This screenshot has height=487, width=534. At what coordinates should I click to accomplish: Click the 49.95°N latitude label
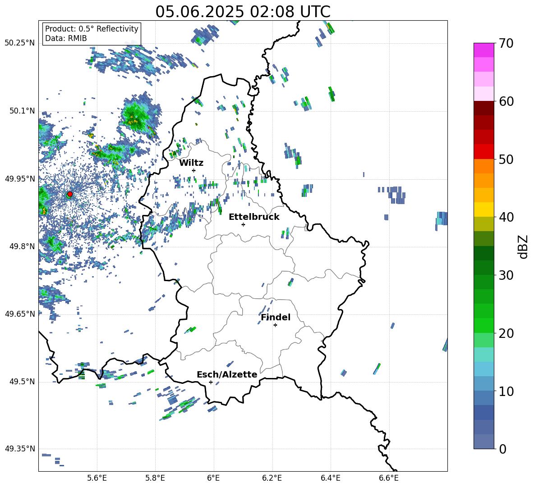pos(20,178)
